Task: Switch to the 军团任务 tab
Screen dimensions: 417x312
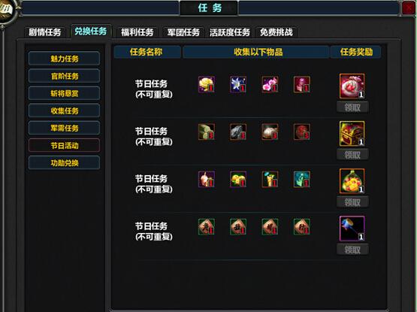Action: [x=183, y=32]
